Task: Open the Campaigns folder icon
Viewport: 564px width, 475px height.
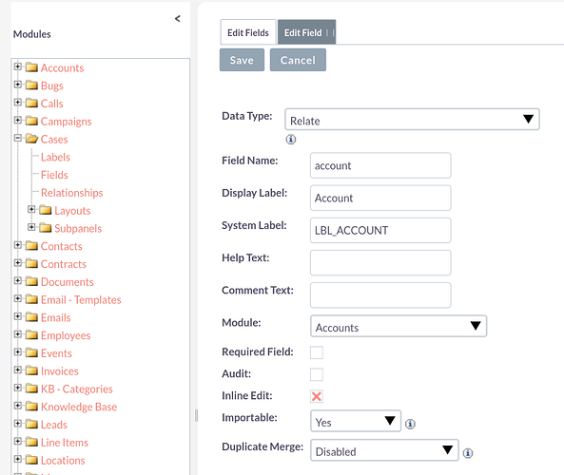Action: [x=31, y=121]
